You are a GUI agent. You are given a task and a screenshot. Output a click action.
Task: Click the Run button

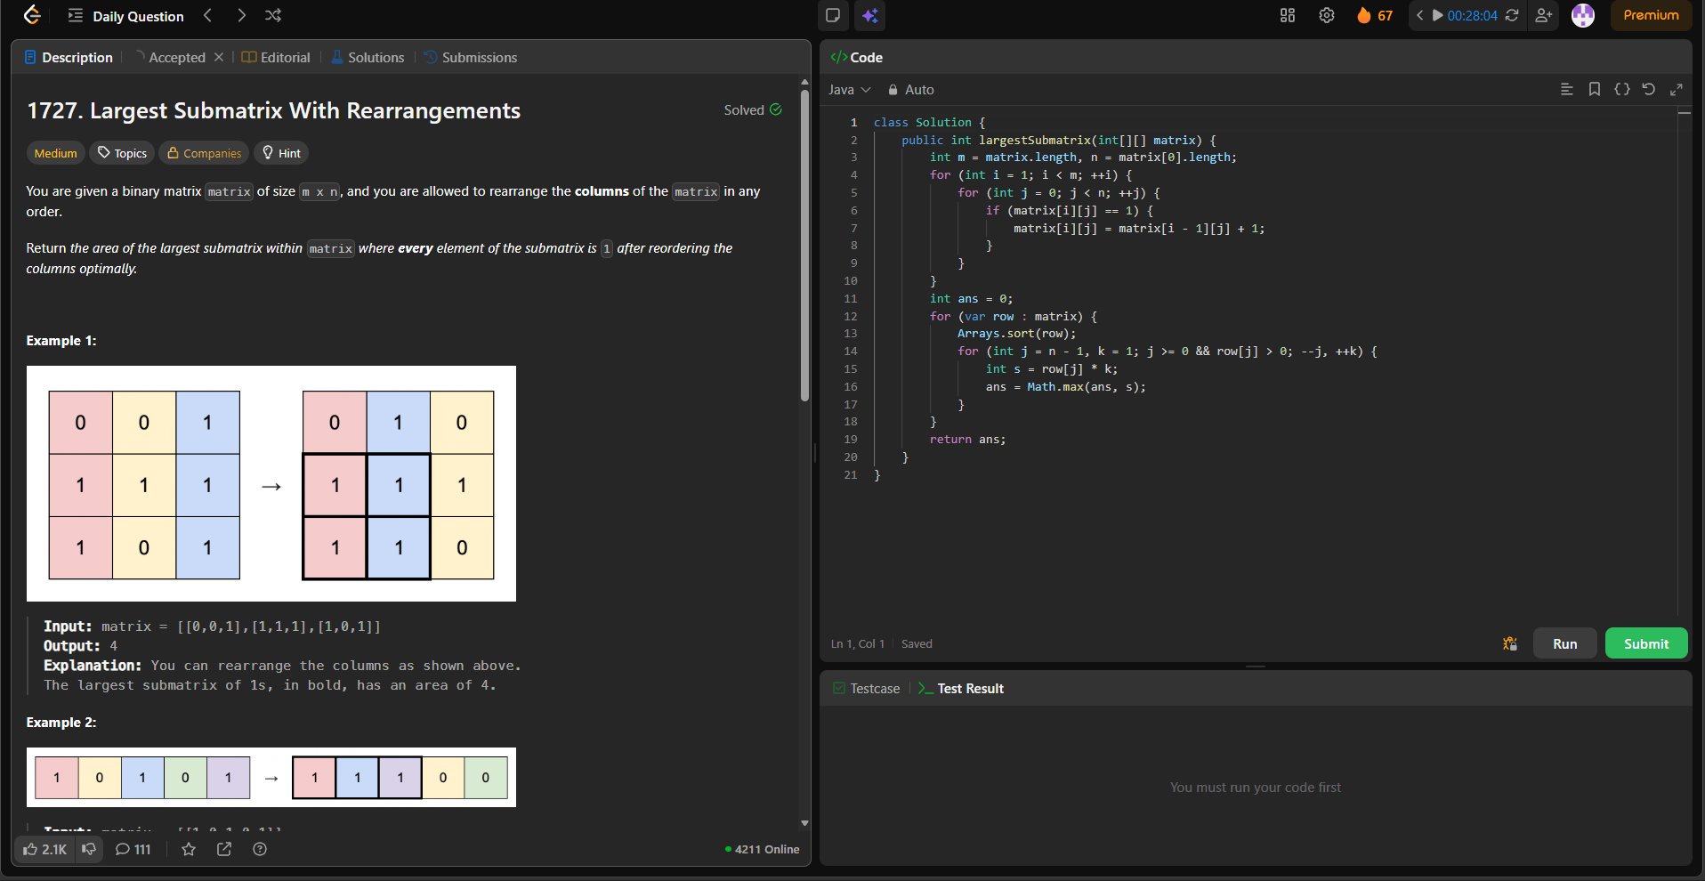1564,643
